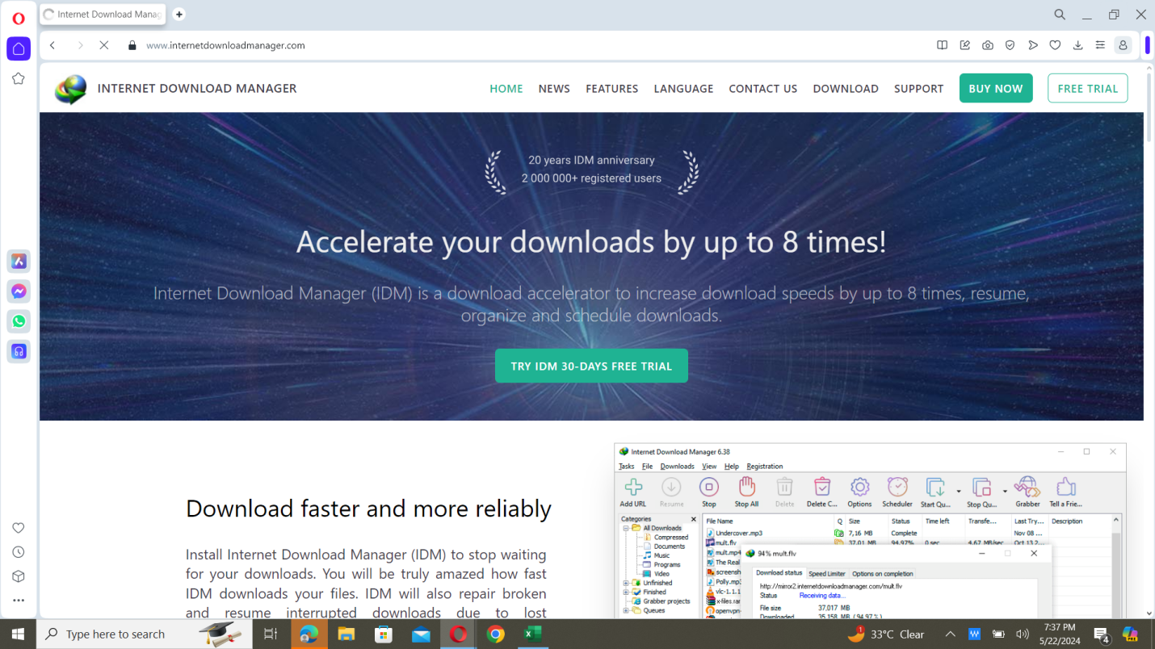Click the Delete C... trash icon
The image size is (1155, 649).
tap(821, 487)
